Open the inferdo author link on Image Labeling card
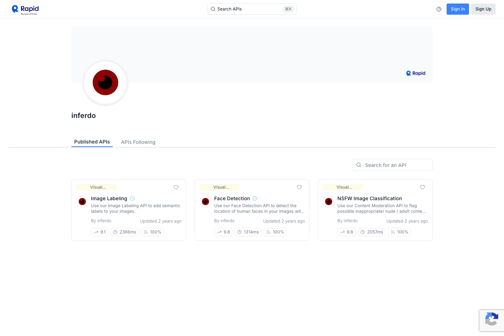The width and height of the screenshot is (504, 336). 104,220
